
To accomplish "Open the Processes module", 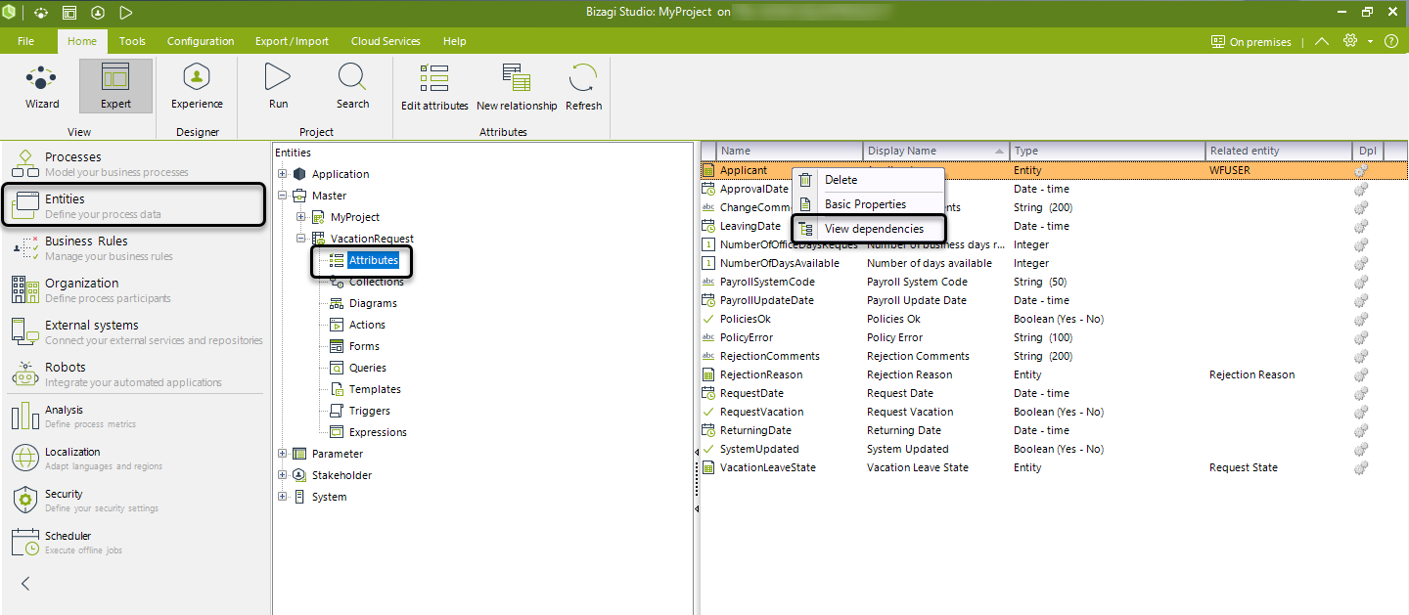I will point(136,163).
